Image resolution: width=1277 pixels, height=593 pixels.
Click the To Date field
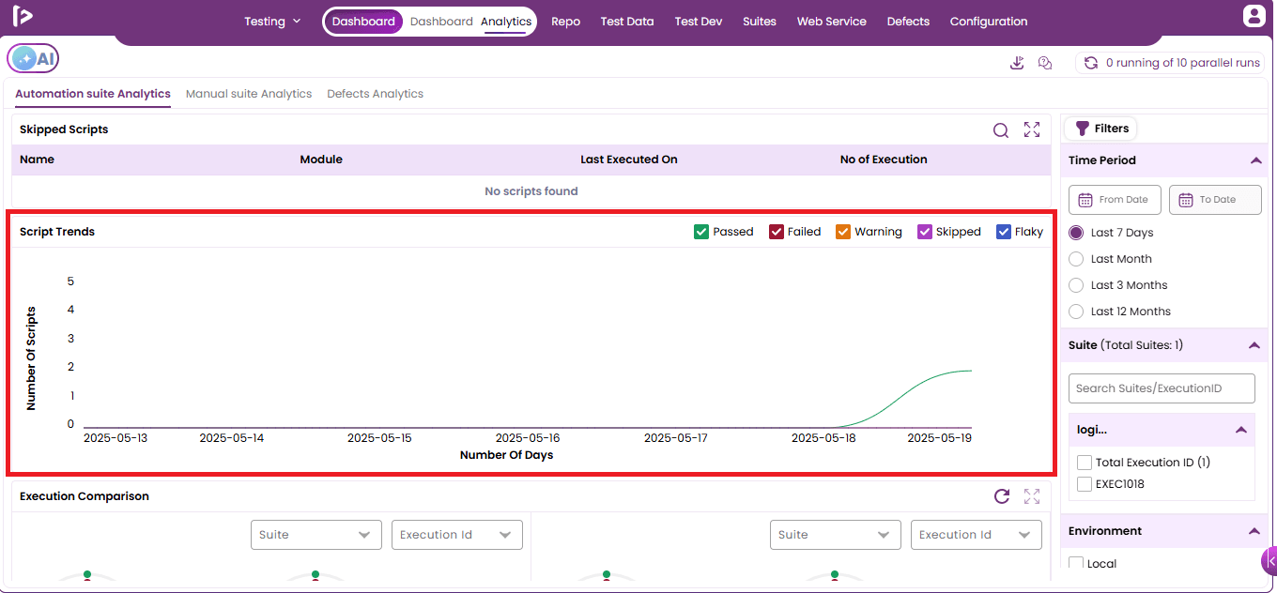(x=1215, y=200)
